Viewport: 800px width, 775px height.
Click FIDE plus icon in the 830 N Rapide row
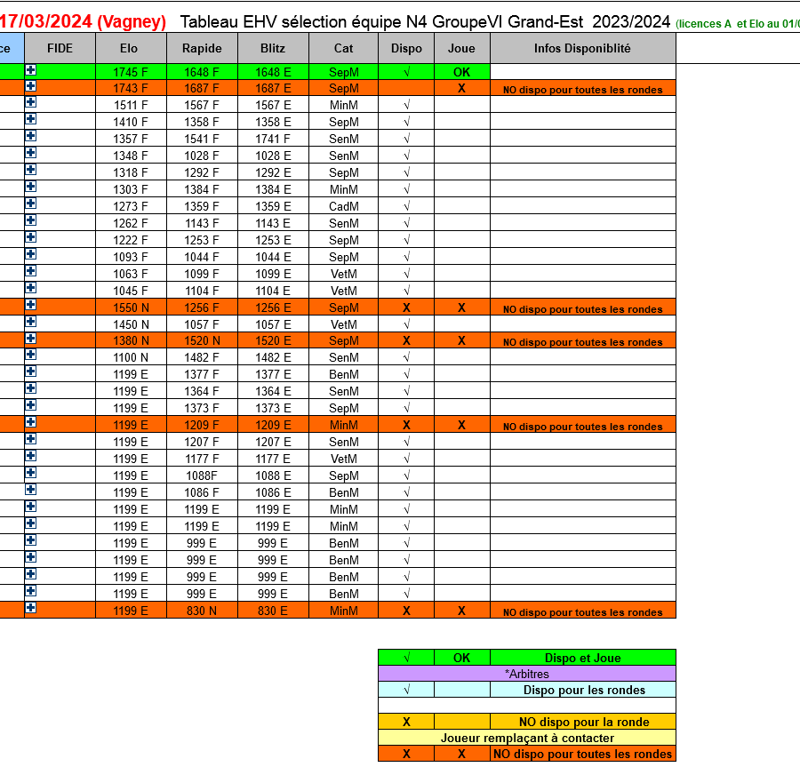click(30, 609)
